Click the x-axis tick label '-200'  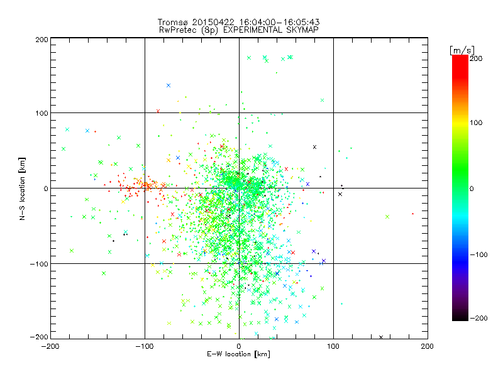coord(50,346)
